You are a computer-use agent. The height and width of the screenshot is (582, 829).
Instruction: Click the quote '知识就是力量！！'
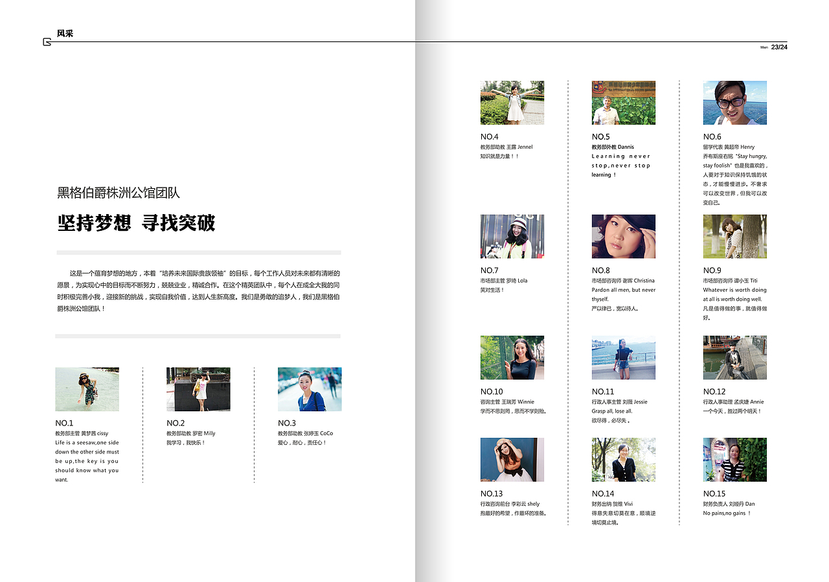(500, 156)
